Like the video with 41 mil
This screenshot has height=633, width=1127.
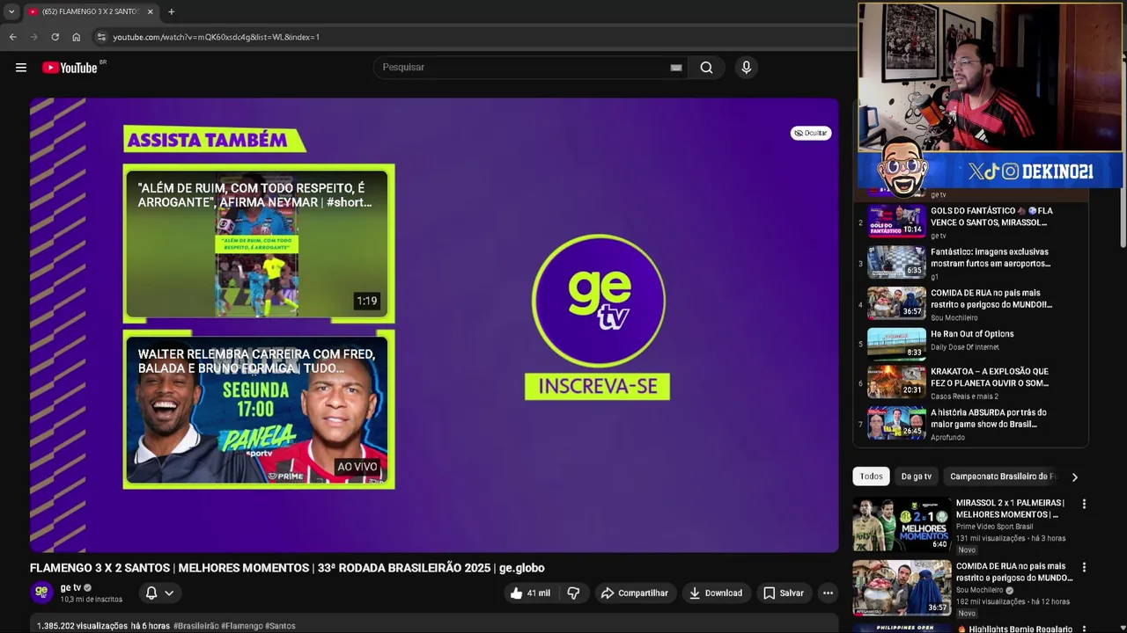pyautogui.click(x=529, y=593)
